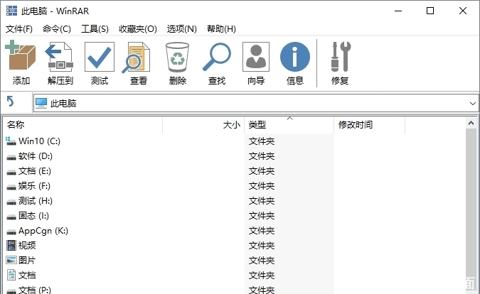Screen dimensions: 480x294
Task: Click the scrollbar up arrow
Action: (x=471, y=123)
